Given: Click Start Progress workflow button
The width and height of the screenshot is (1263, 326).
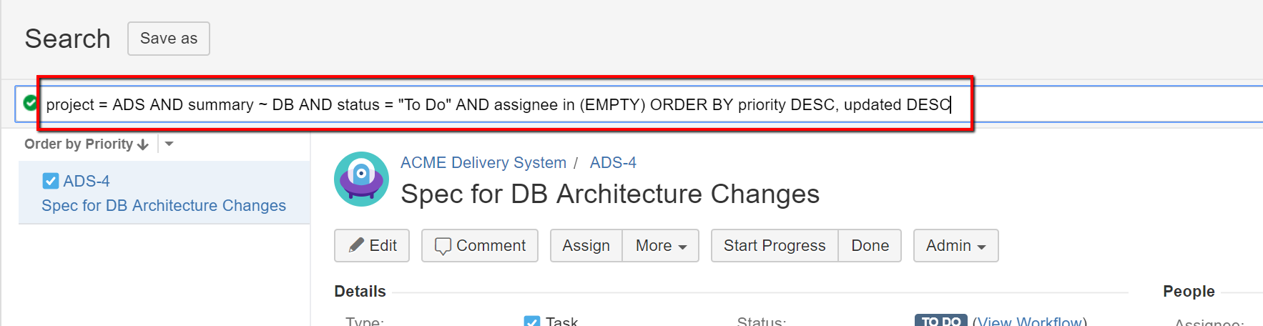Looking at the screenshot, I should coord(775,245).
